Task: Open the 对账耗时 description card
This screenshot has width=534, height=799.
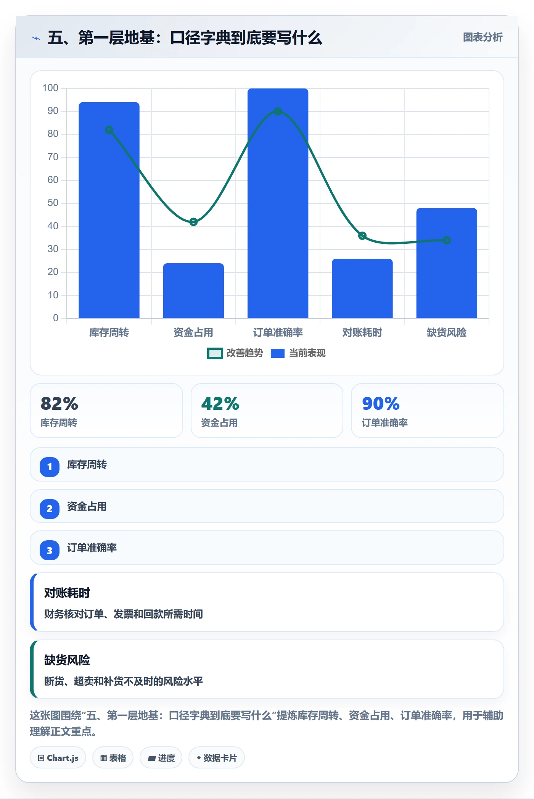Action: (267, 602)
